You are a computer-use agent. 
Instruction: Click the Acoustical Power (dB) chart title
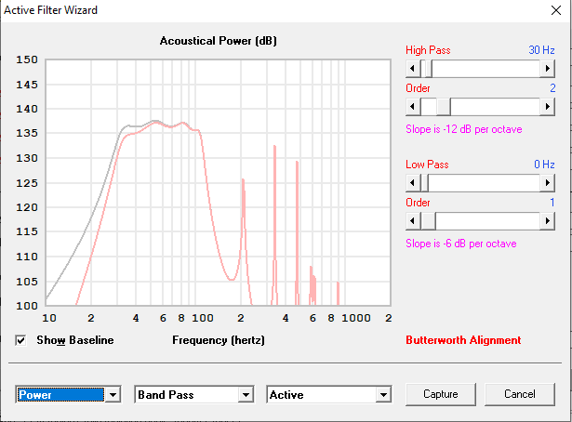(x=219, y=41)
